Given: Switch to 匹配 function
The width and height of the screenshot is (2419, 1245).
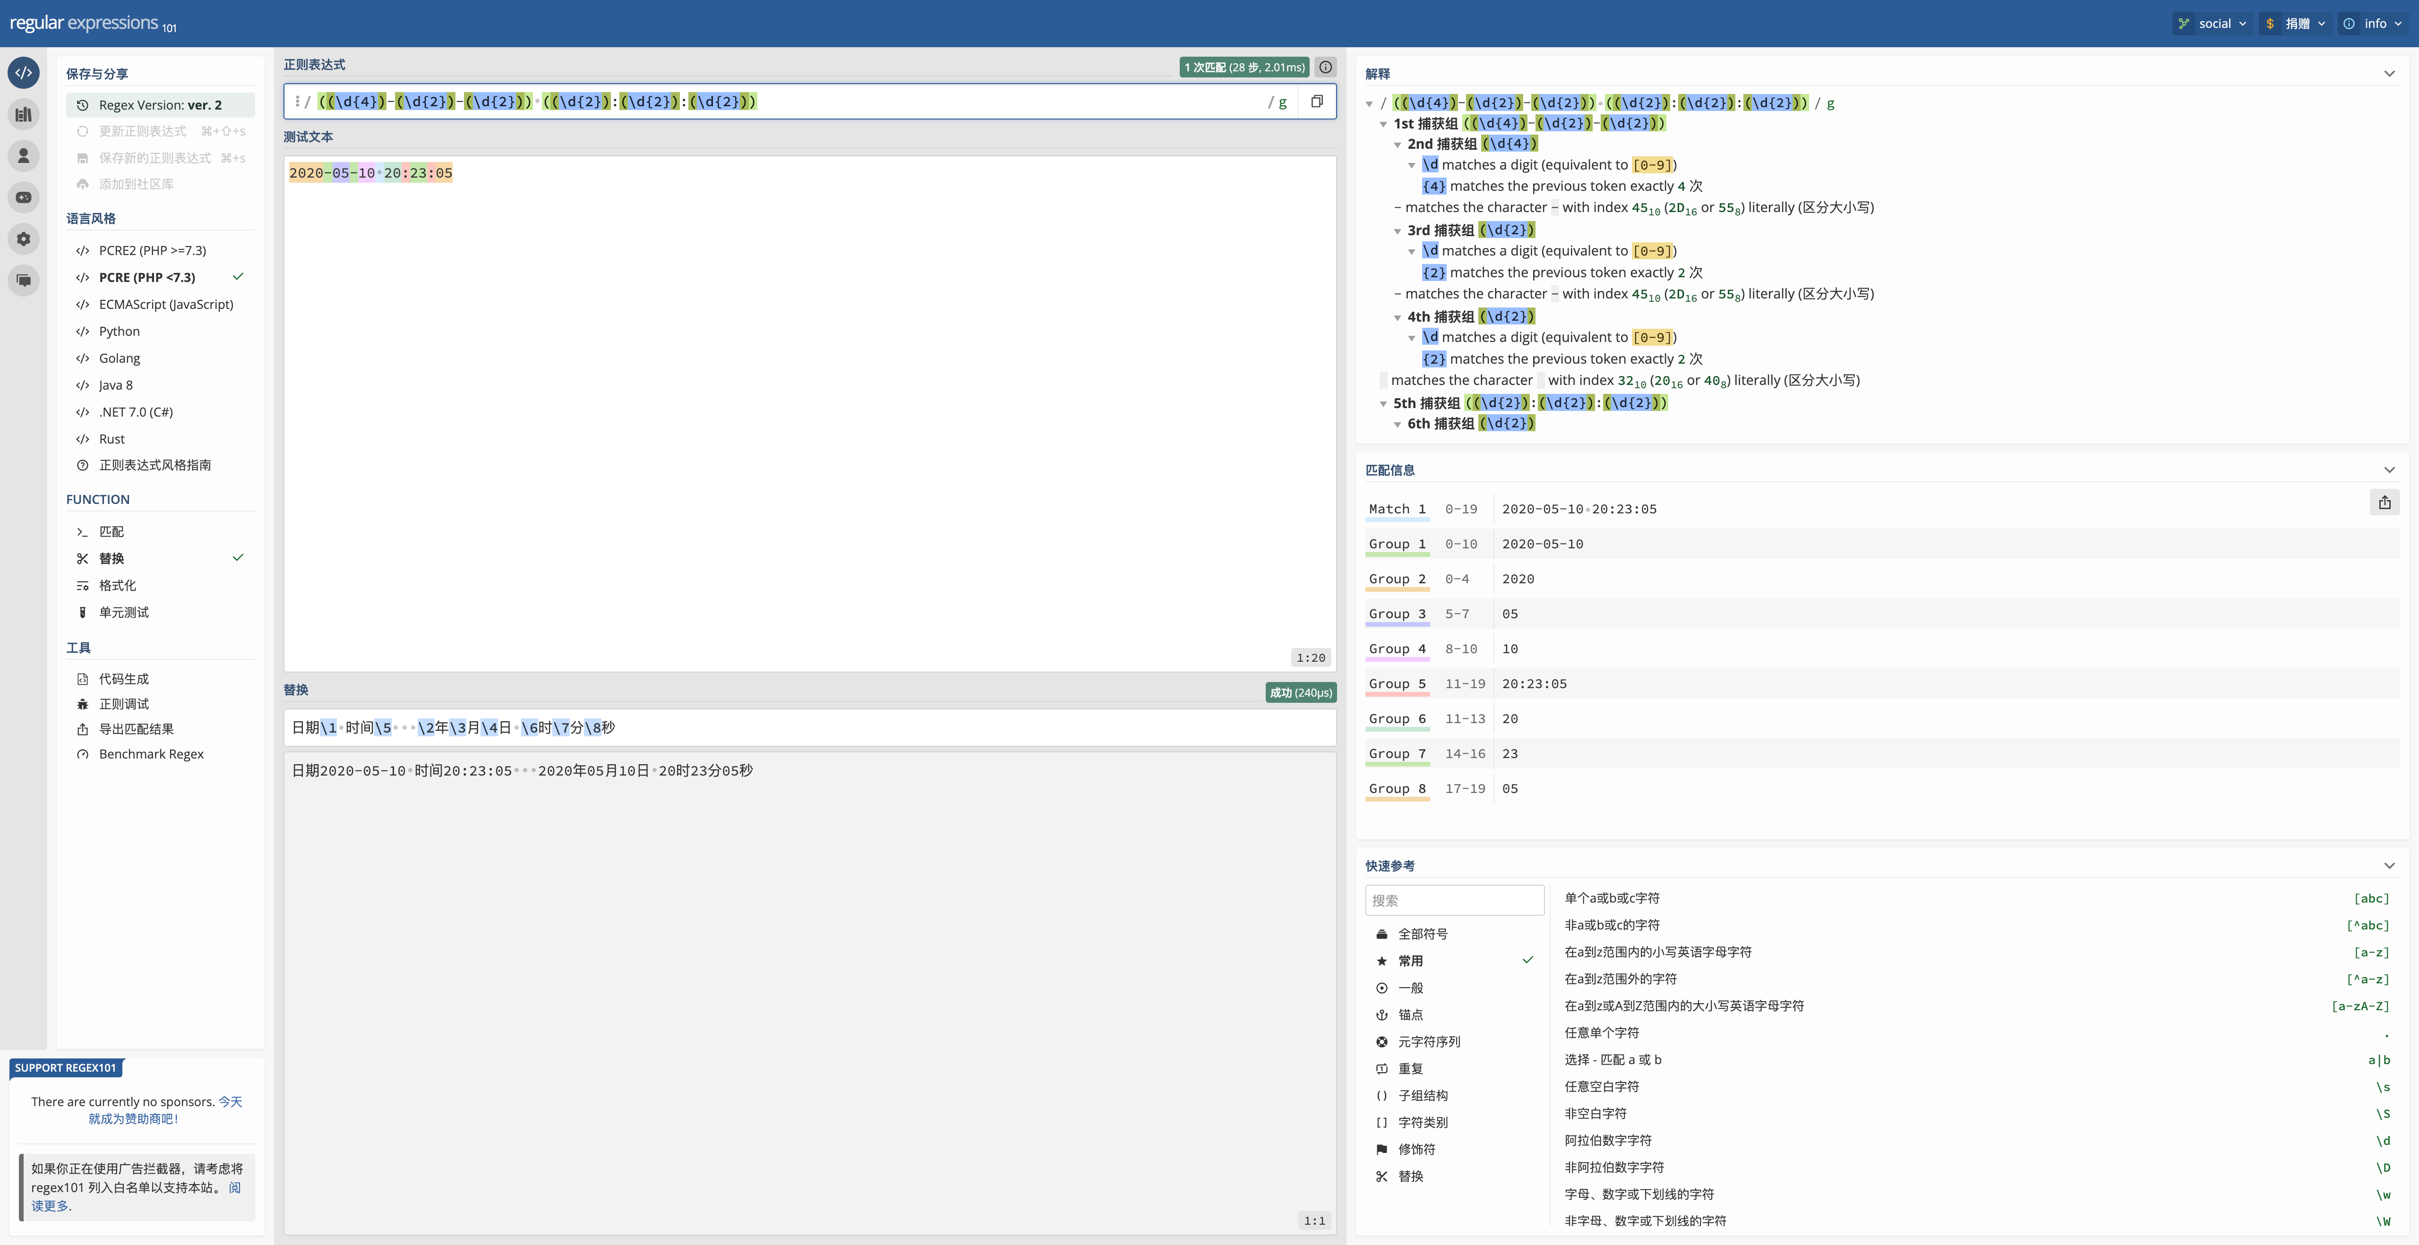Looking at the screenshot, I should click(161, 531).
